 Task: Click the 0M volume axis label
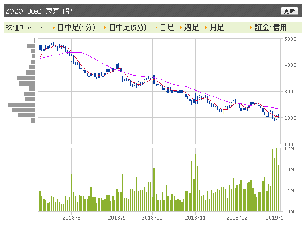291,212
